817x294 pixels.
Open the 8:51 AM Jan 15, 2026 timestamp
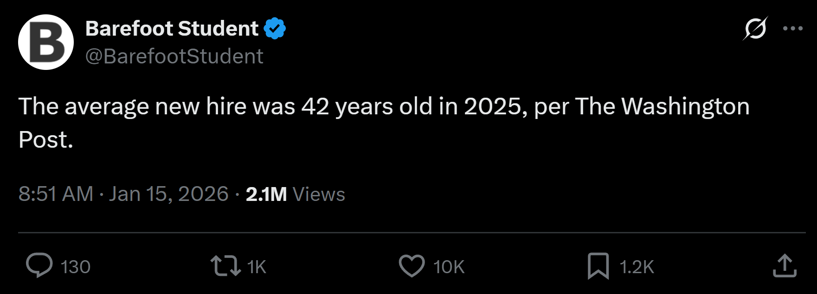tap(123, 194)
